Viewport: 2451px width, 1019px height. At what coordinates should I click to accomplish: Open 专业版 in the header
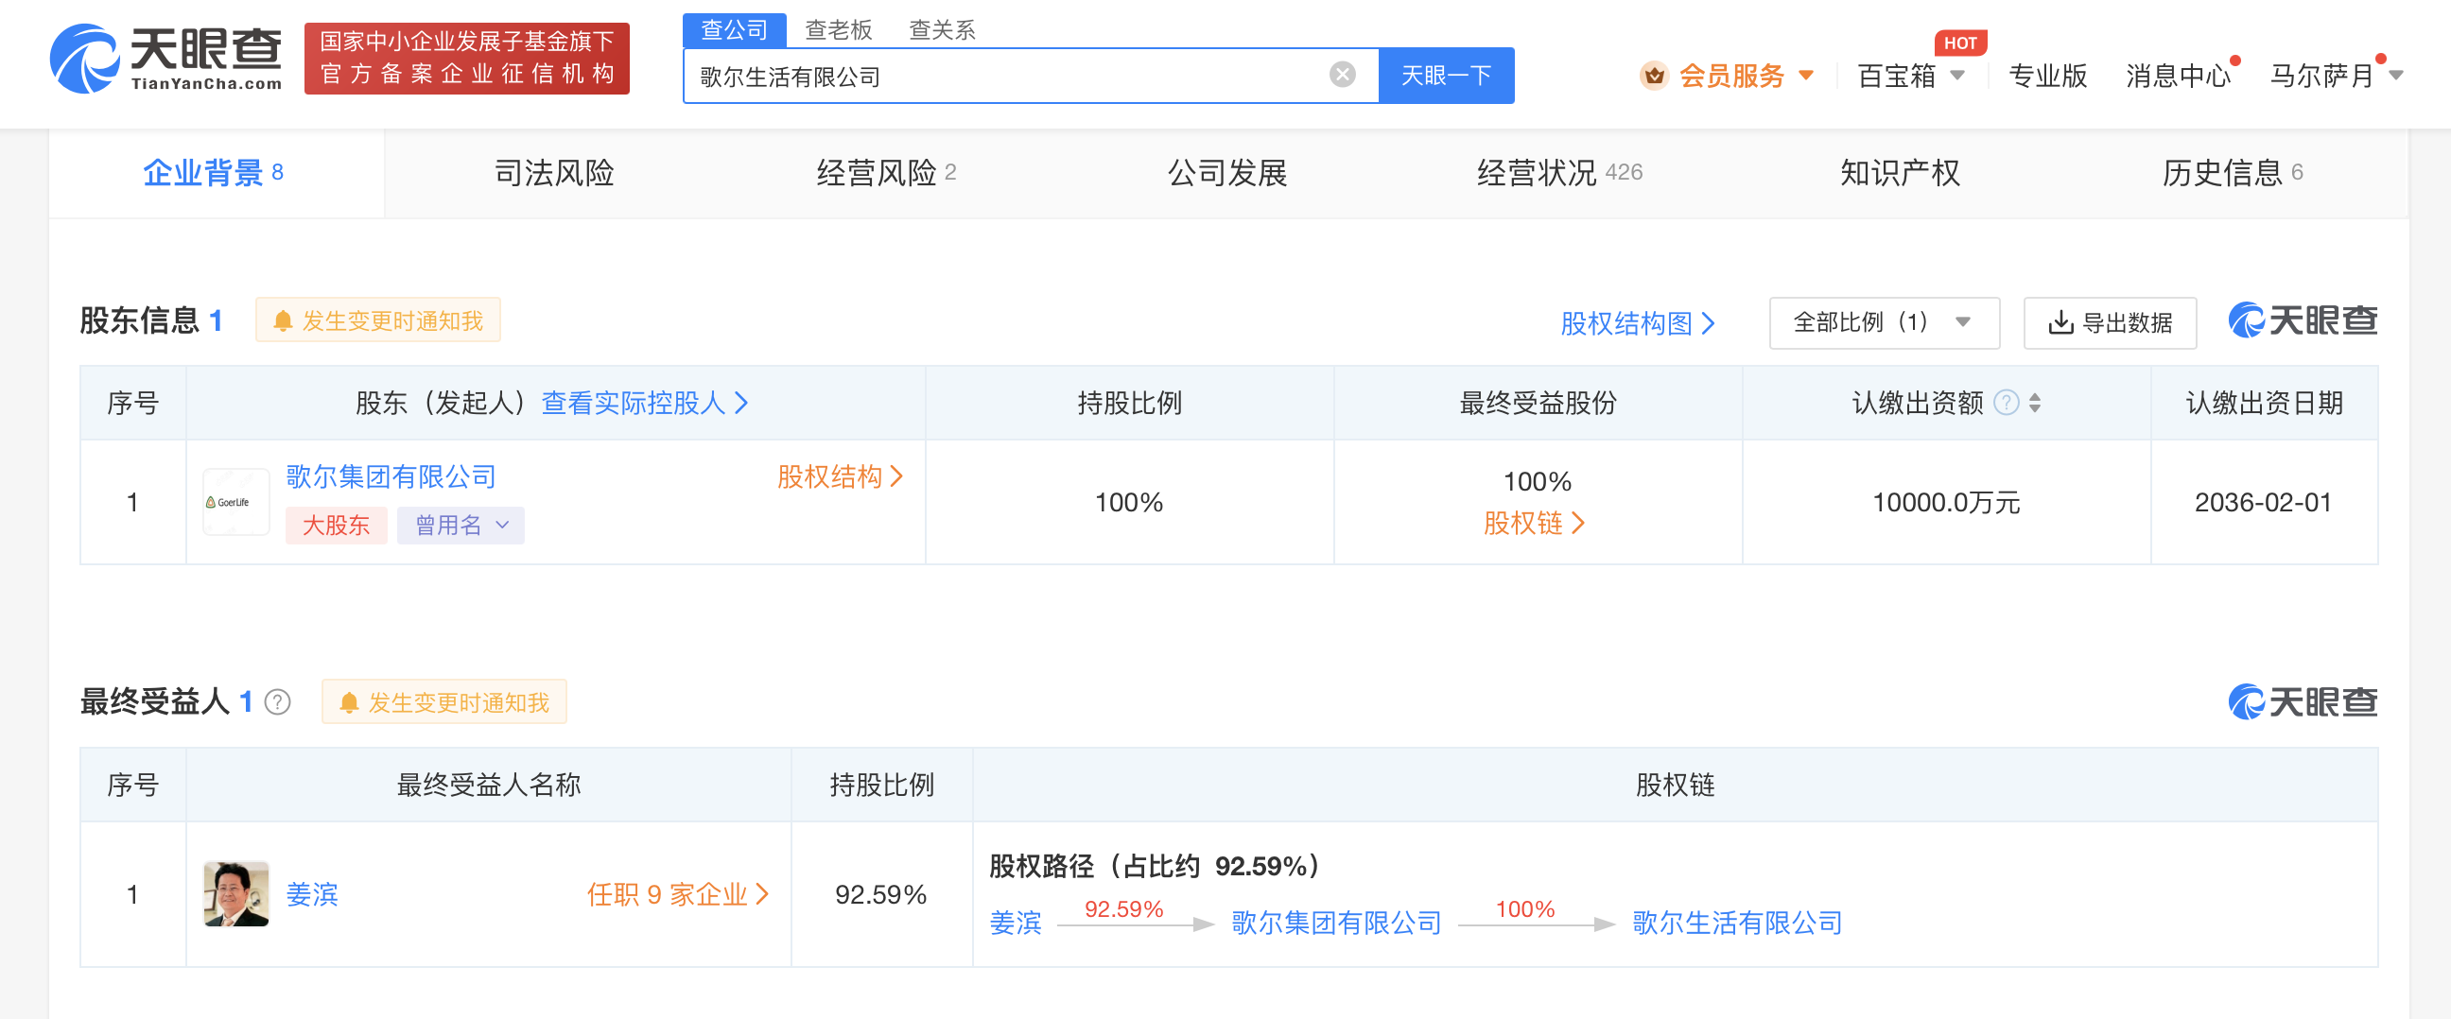pos(2047,76)
